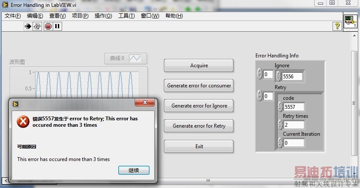
Task: Click the Retry times stepper
Action: pyautogui.click(x=280, y=125)
